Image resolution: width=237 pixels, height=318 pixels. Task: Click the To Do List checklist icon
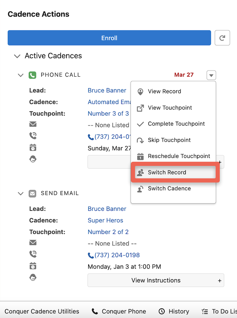[x=205, y=311]
